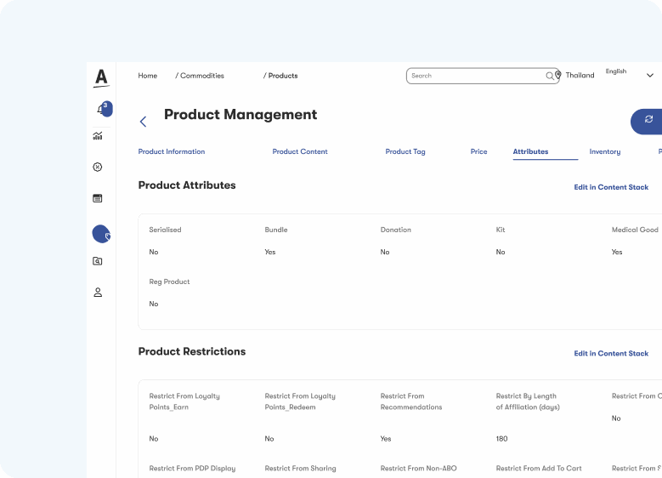Click the Product Restrictions heading
Image resolution: width=662 pixels, height=478 pixels.
(192, 351)
